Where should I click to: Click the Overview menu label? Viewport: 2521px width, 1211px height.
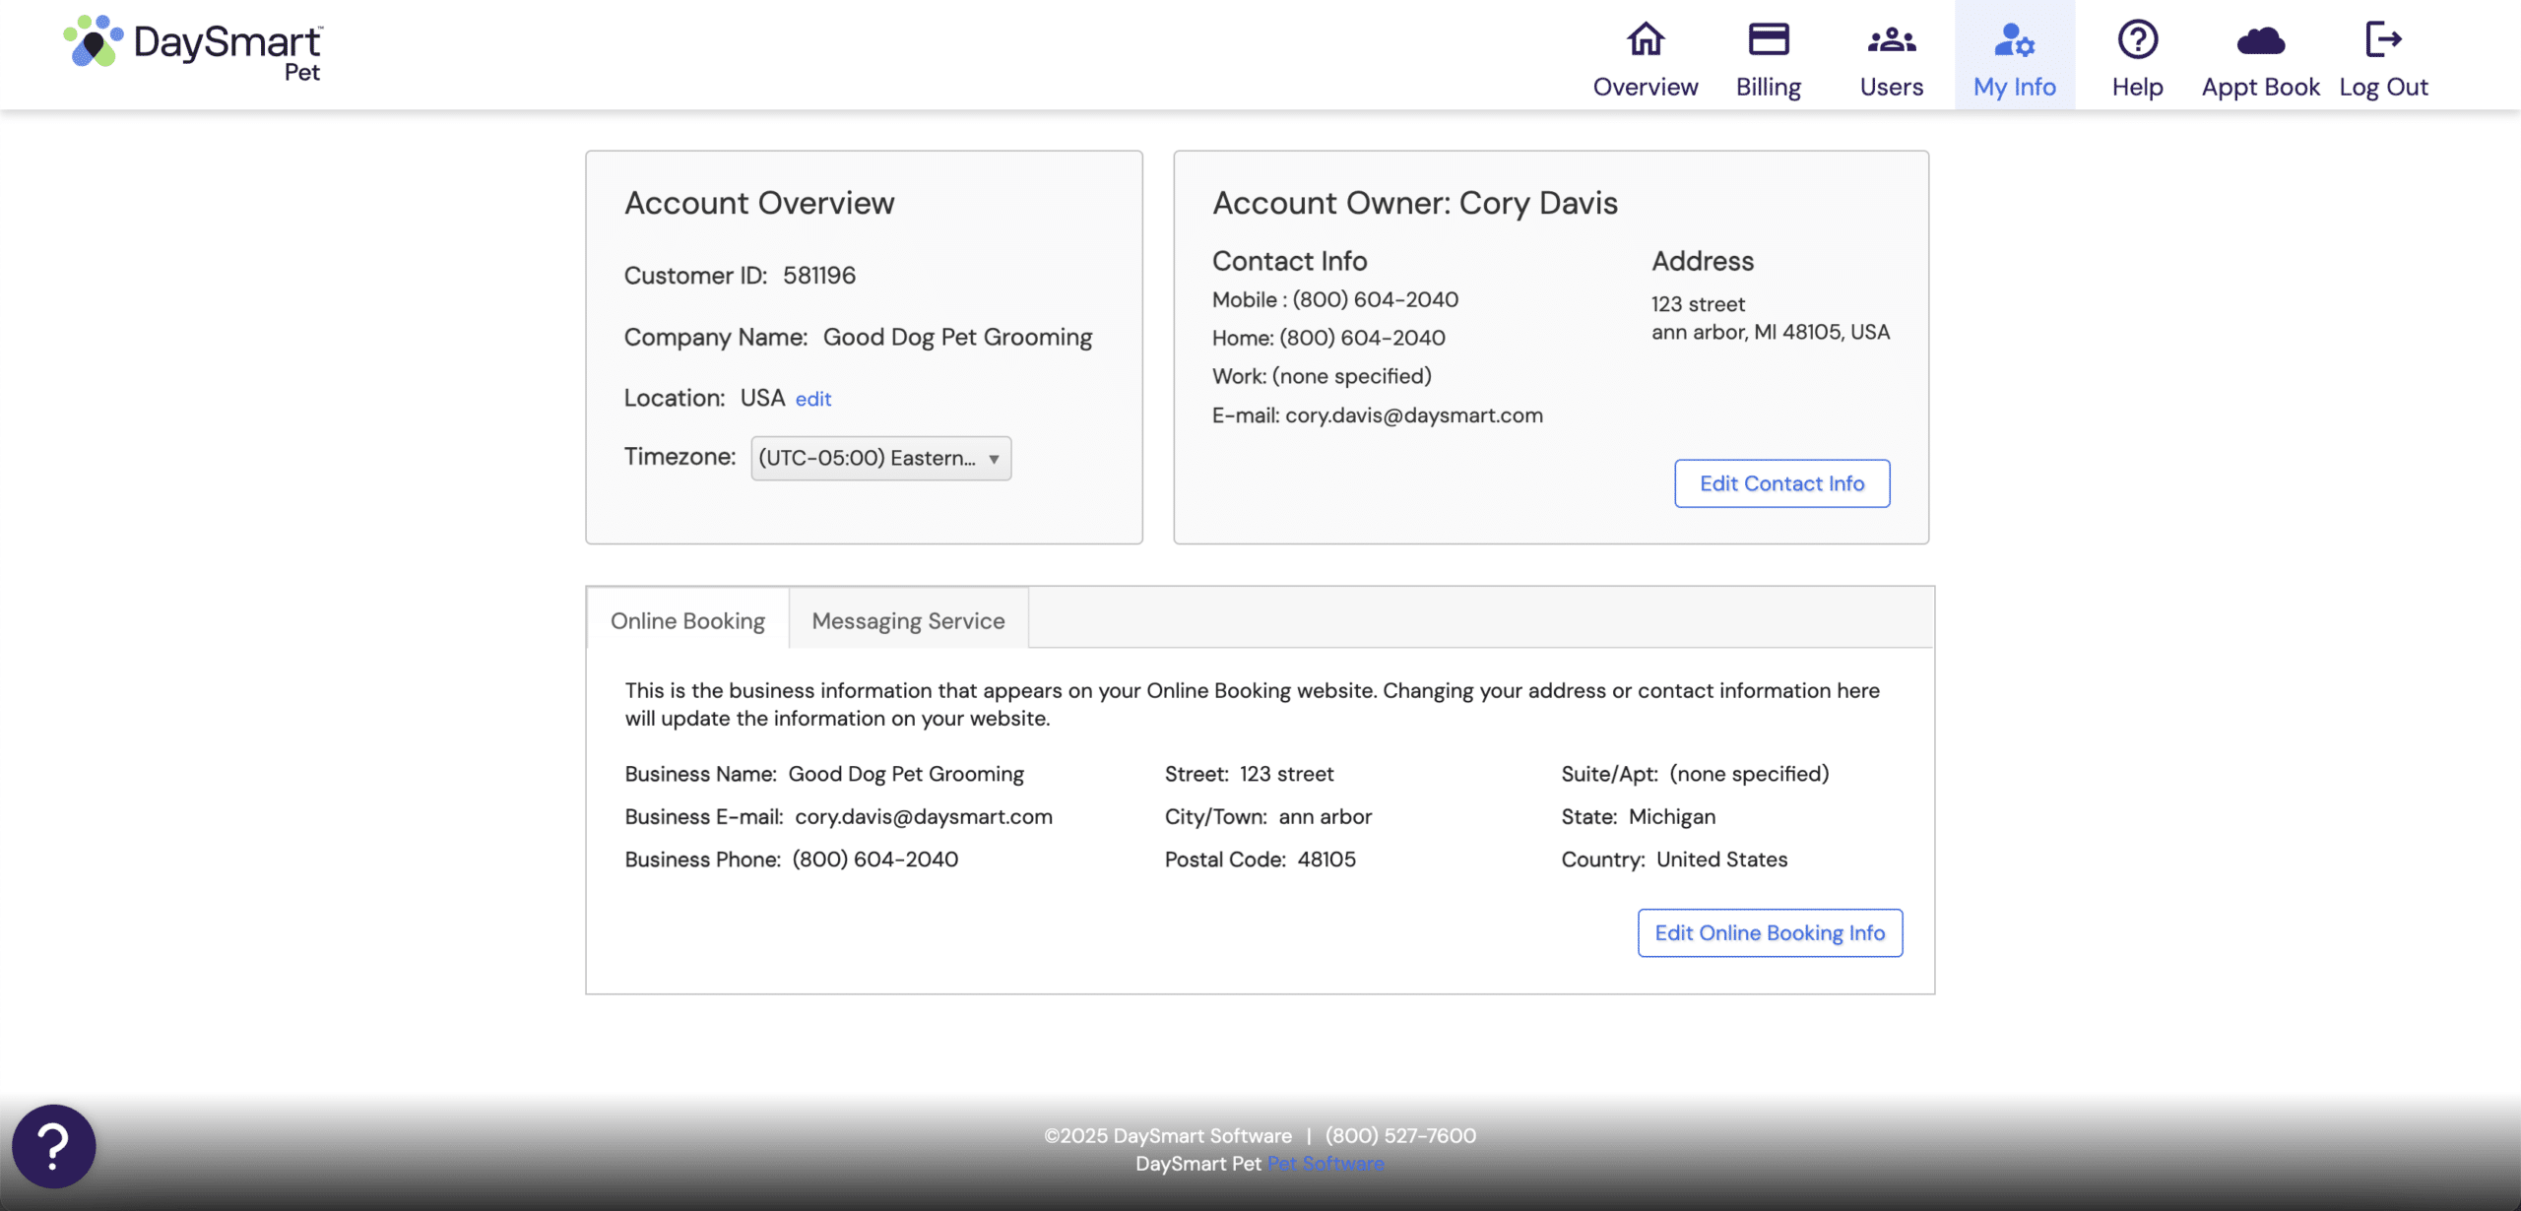point(1646,87)
